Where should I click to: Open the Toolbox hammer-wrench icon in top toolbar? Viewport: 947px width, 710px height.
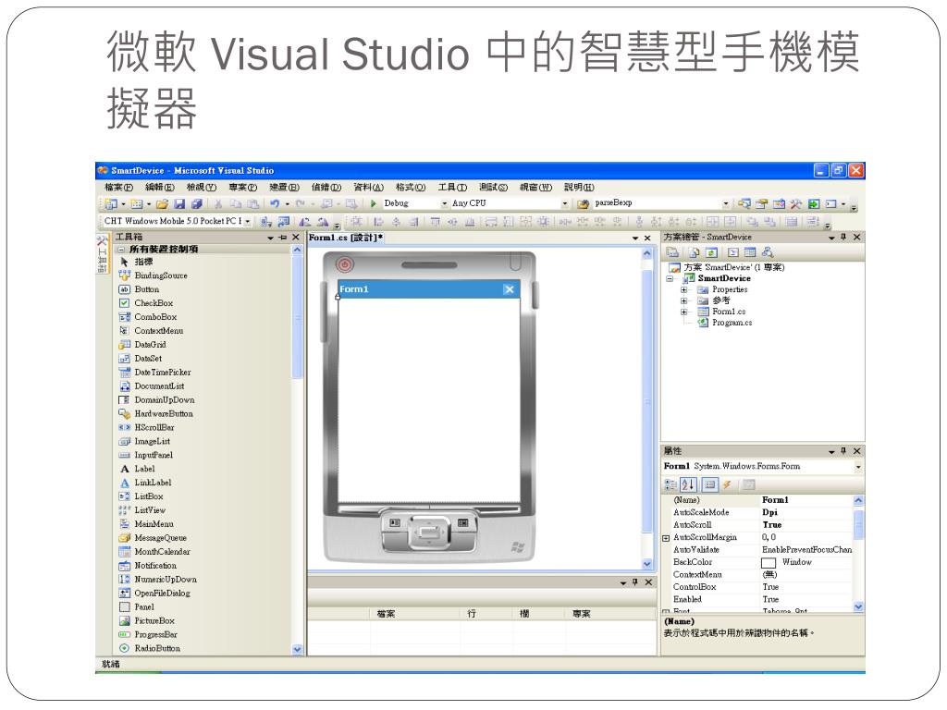[x=795, y=204]
